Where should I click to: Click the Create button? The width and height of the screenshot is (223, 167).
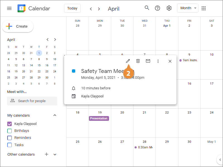(18, 26)
